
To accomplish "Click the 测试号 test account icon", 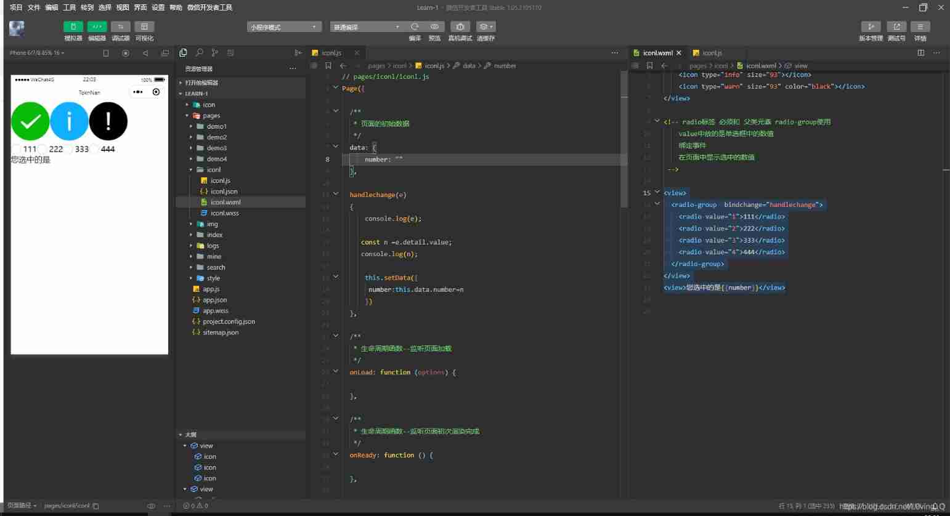I will pyautogui.click(x=896, y=26).
